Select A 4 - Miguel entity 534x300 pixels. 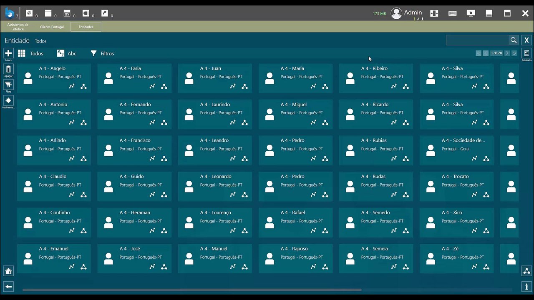pos(296,114)
